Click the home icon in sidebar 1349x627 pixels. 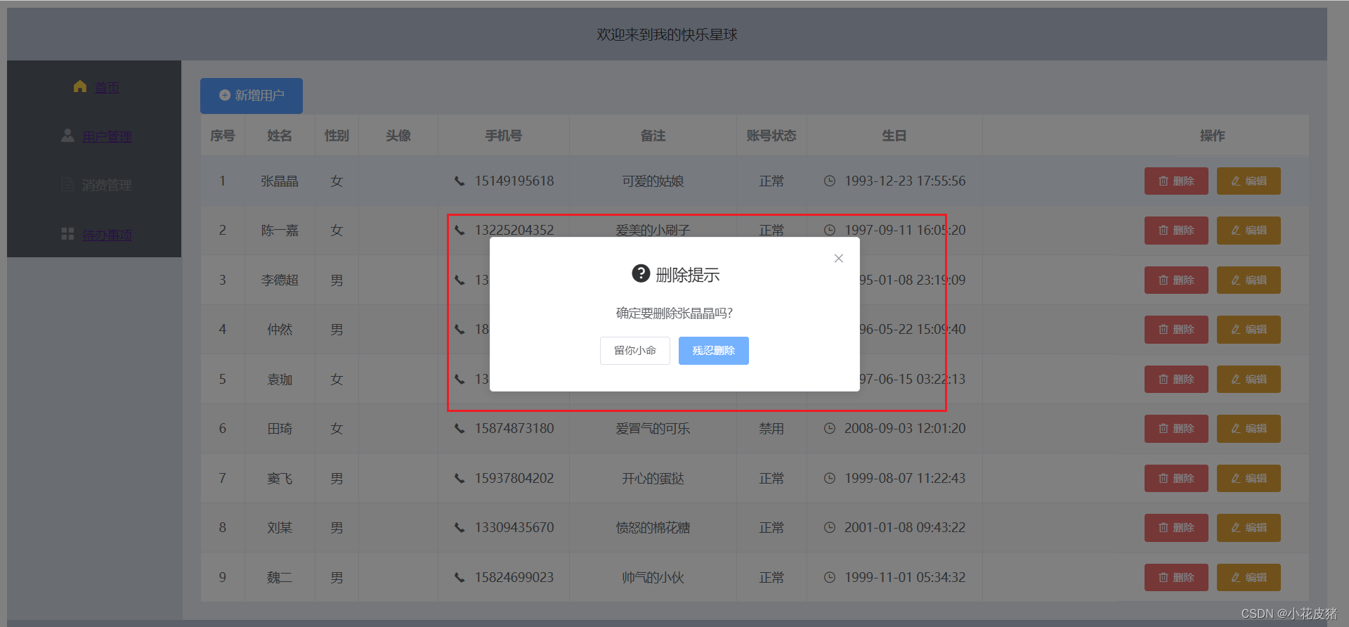80,86
